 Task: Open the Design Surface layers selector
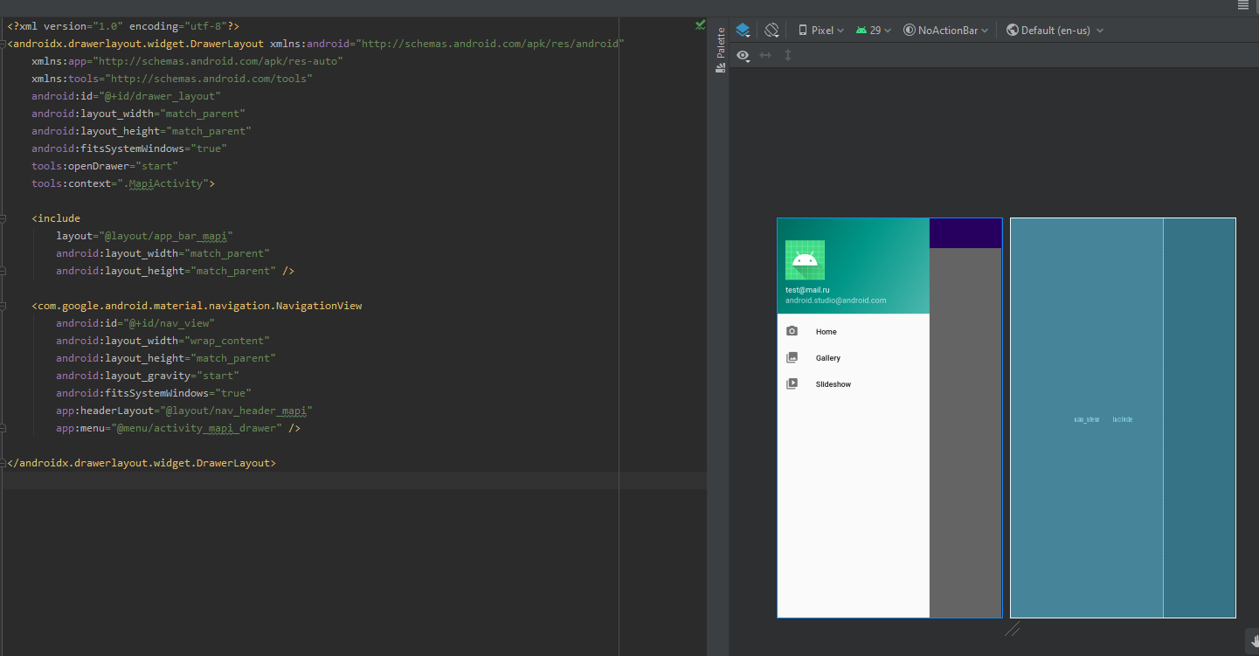pos(743,30)
